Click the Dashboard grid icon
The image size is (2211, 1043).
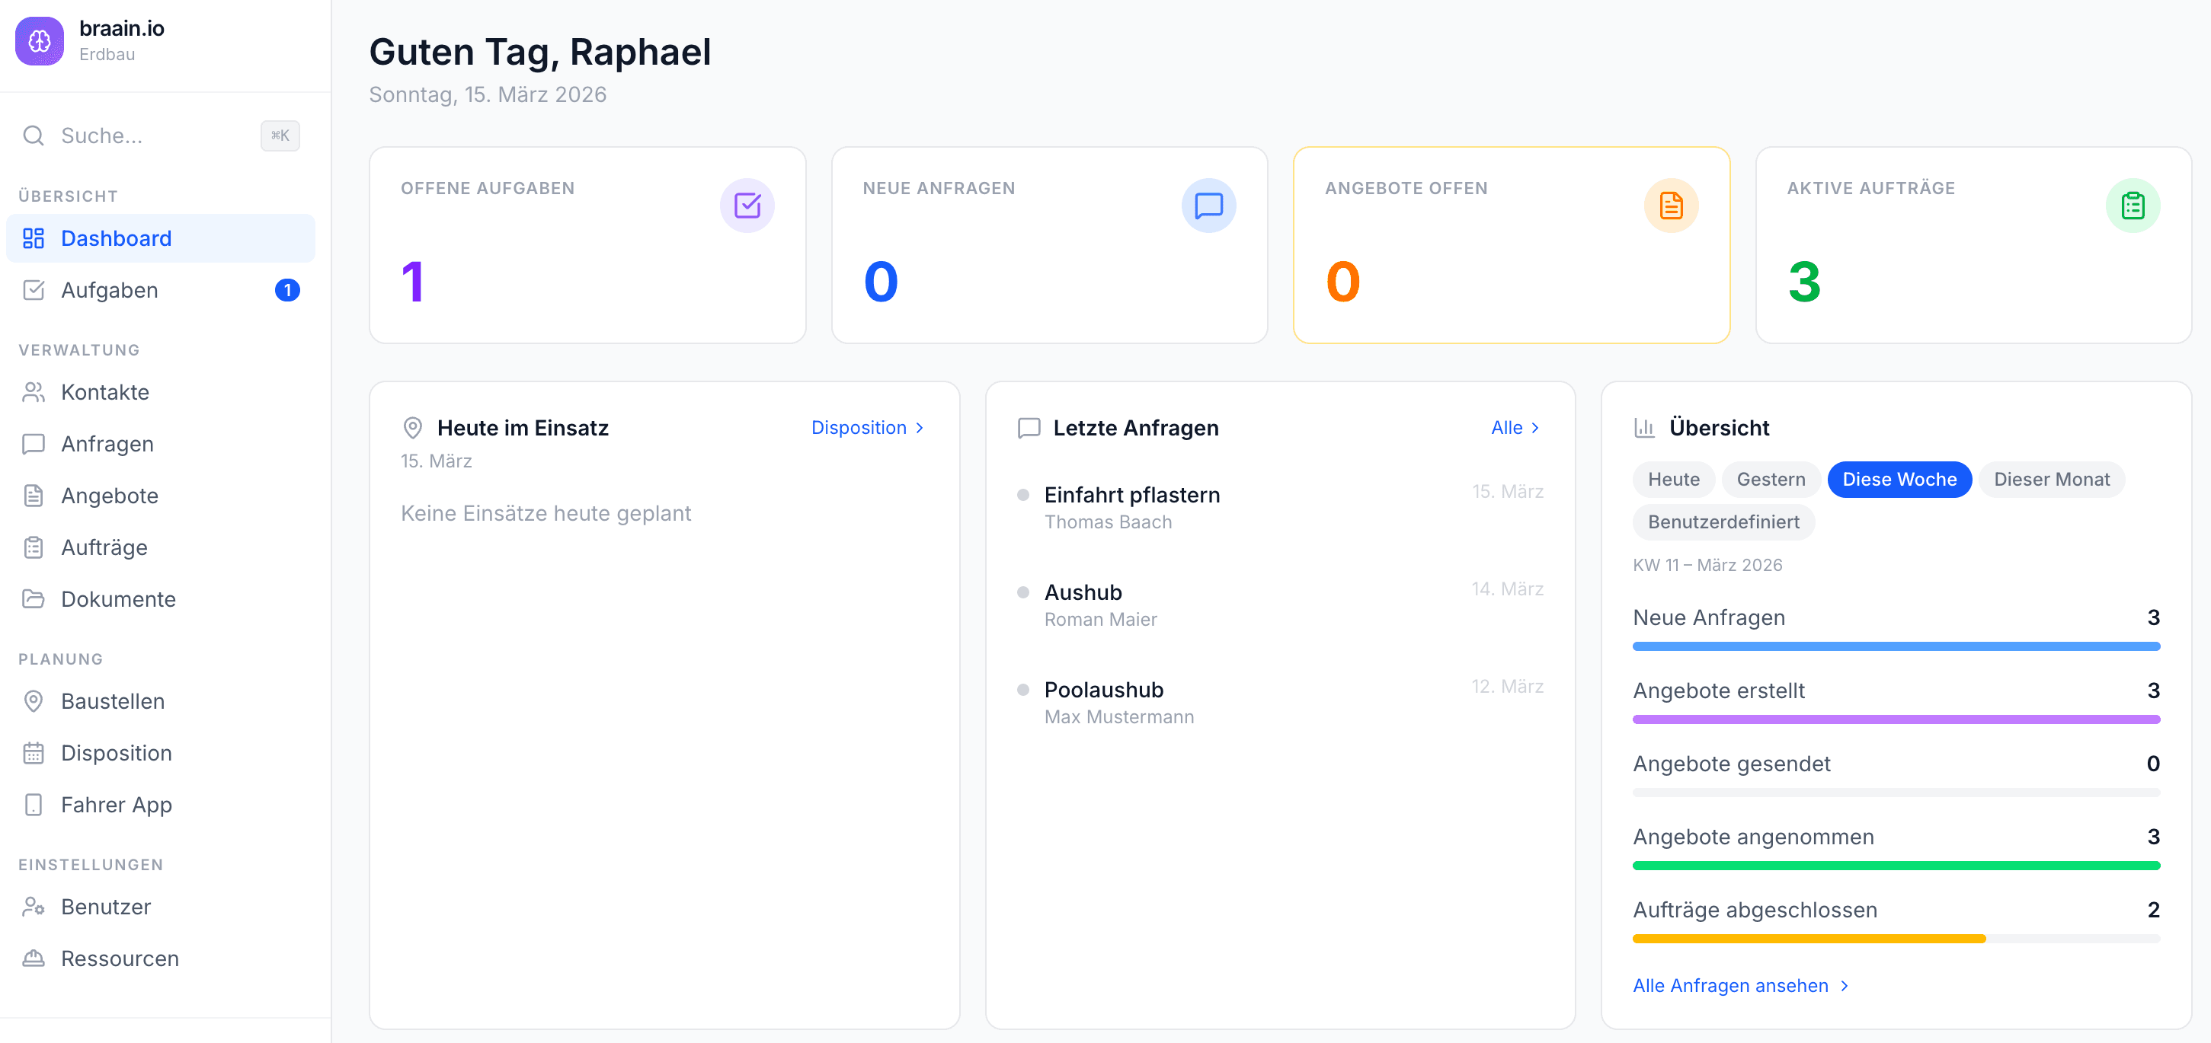pyautogui.click(x=33, y=238)
